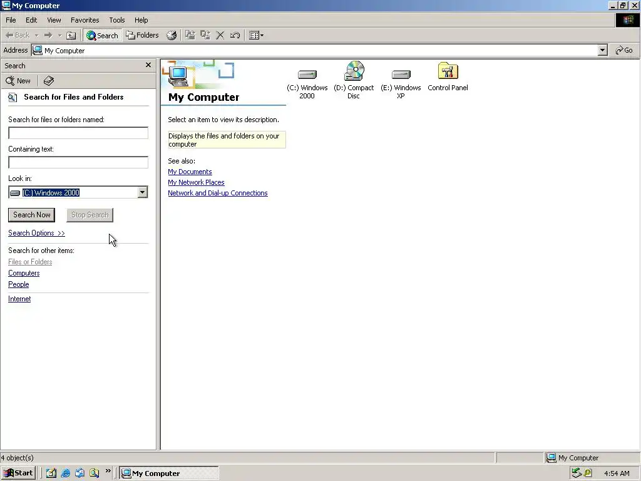This screenshot has width=641, height=481.
Task: Click the Stop Search button
Action: (x=90, y=215)
